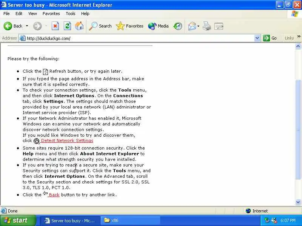The image size is (302, 226).
Task: Click the Edit page toolbar icon
Action: 219,26
